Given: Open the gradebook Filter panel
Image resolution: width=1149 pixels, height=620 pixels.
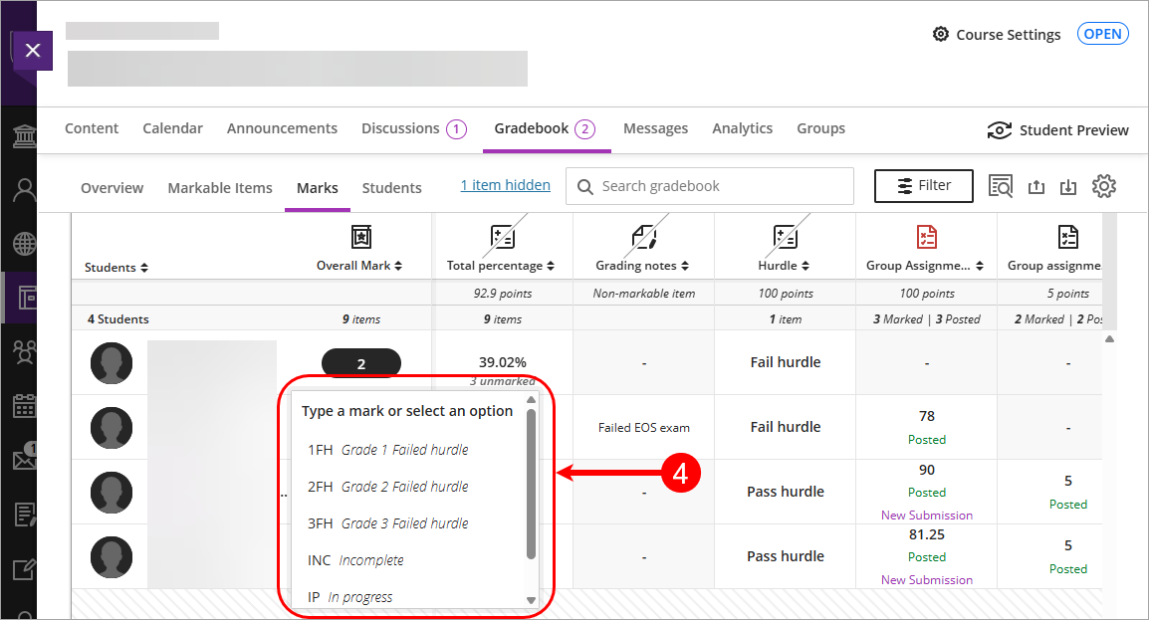Looking at the screenshot, I should (x=923, y=185).
